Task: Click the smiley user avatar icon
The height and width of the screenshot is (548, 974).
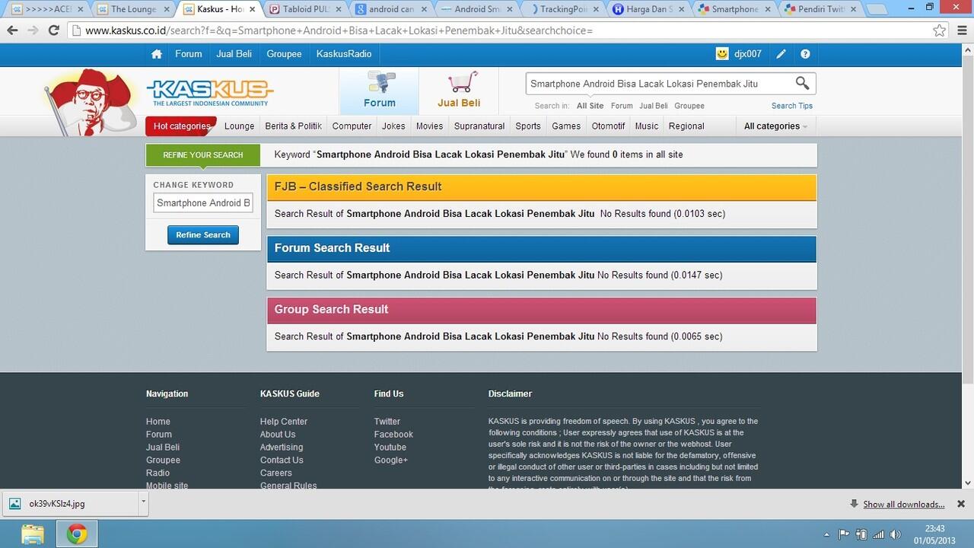Action: pyautogui.click(x=722, y=54)
